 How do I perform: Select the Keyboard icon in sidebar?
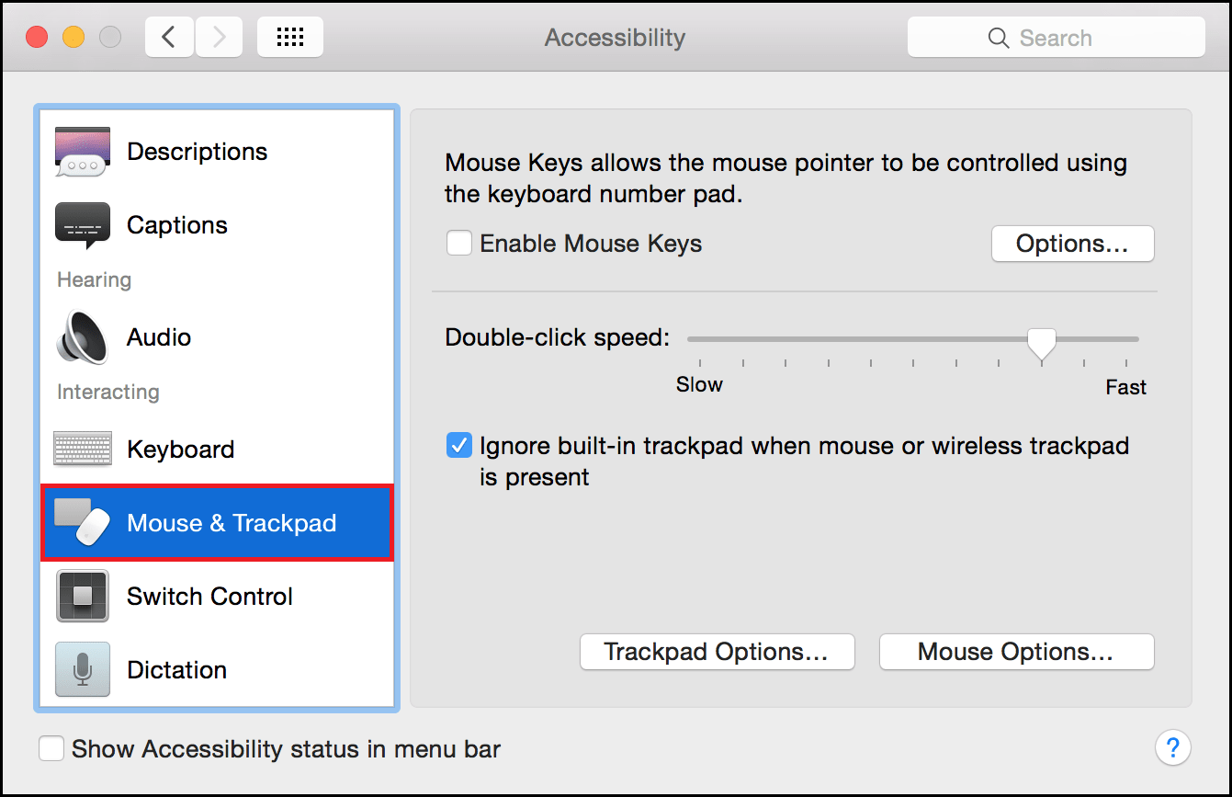(x=82, y=449)
